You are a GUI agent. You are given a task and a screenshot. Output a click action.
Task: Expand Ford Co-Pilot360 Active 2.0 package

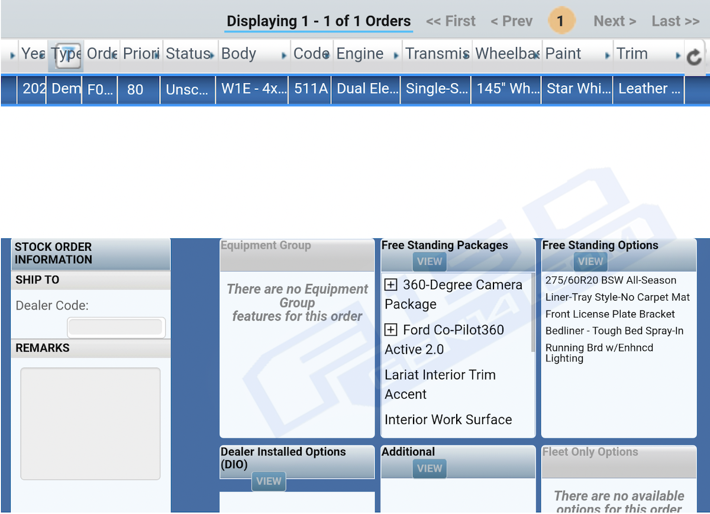tap(390, 330)
